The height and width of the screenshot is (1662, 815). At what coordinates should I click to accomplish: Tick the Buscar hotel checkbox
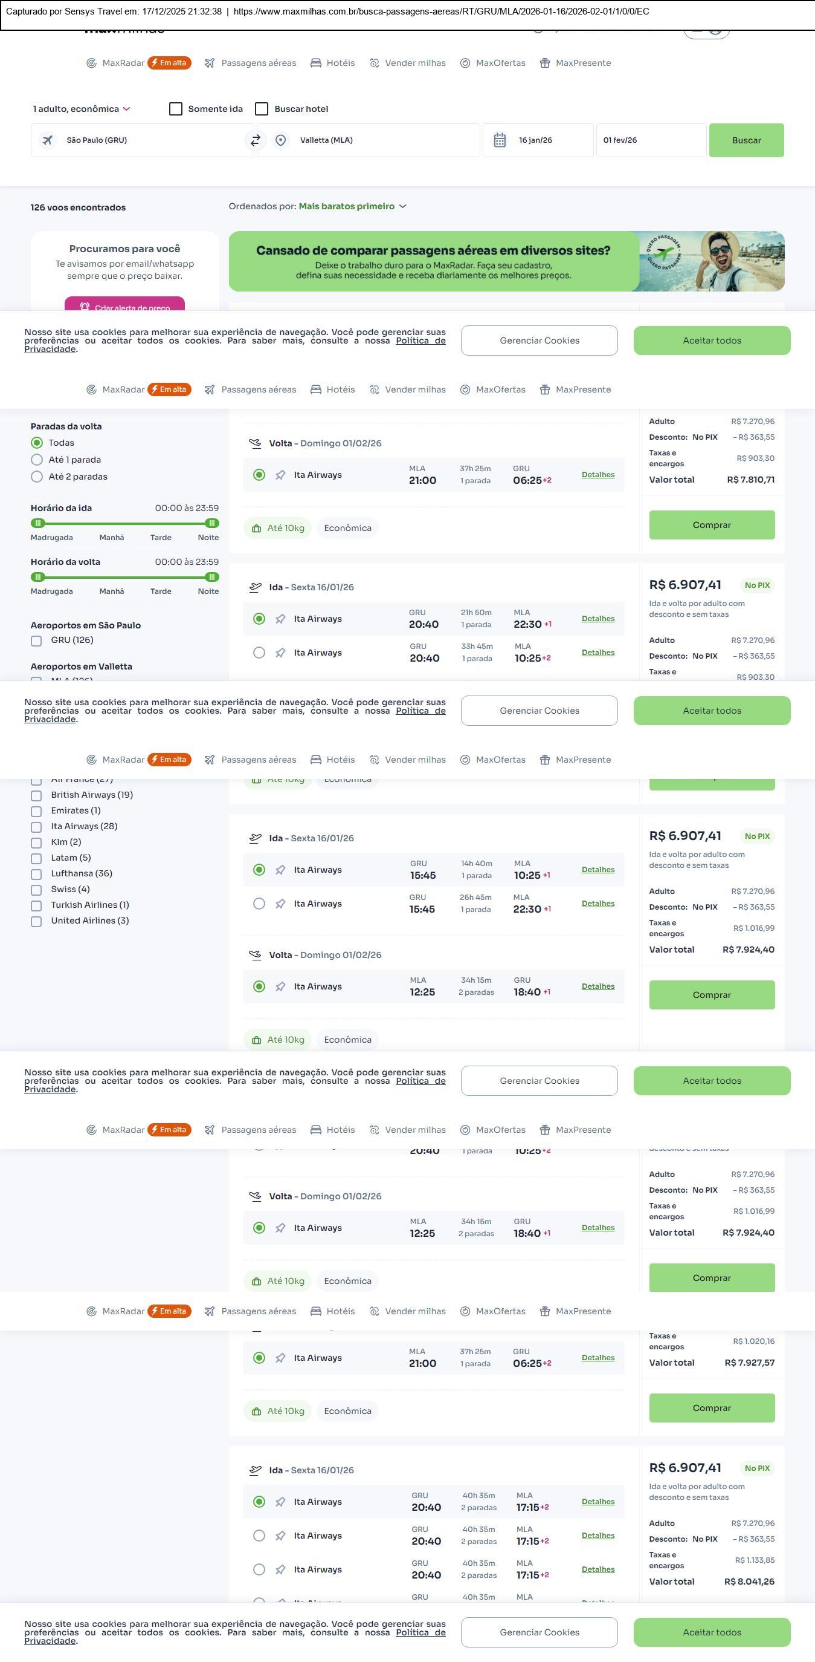pos(262,108)
